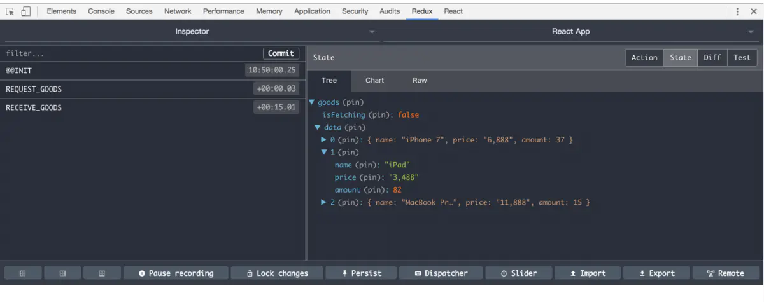Image resolution: width=764 pixels, height=302 pixels.
Task: Switch to left layout icon in bottom bar
Action: pyautogui.click(x=23, y=273)
